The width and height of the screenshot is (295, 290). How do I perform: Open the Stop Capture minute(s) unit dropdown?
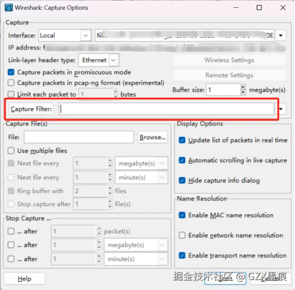pyautogui.click(x=136, y=259)
